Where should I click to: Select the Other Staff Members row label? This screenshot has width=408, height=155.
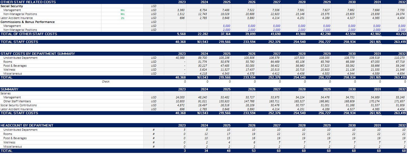coord(17,101)
